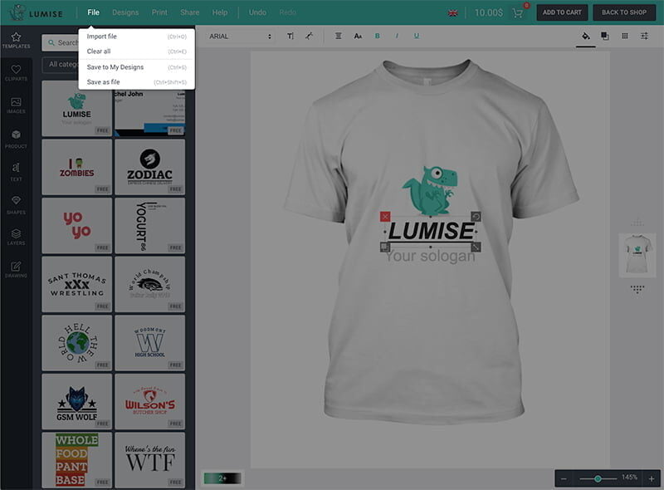Click the fill color bucket icon
The width and height of the screenshot is (664, 490).
[585, 37]
